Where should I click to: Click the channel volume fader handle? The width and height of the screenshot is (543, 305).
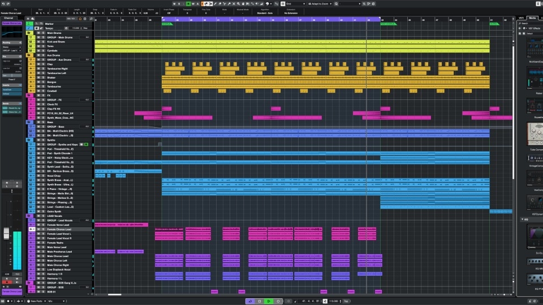(6, 233)
